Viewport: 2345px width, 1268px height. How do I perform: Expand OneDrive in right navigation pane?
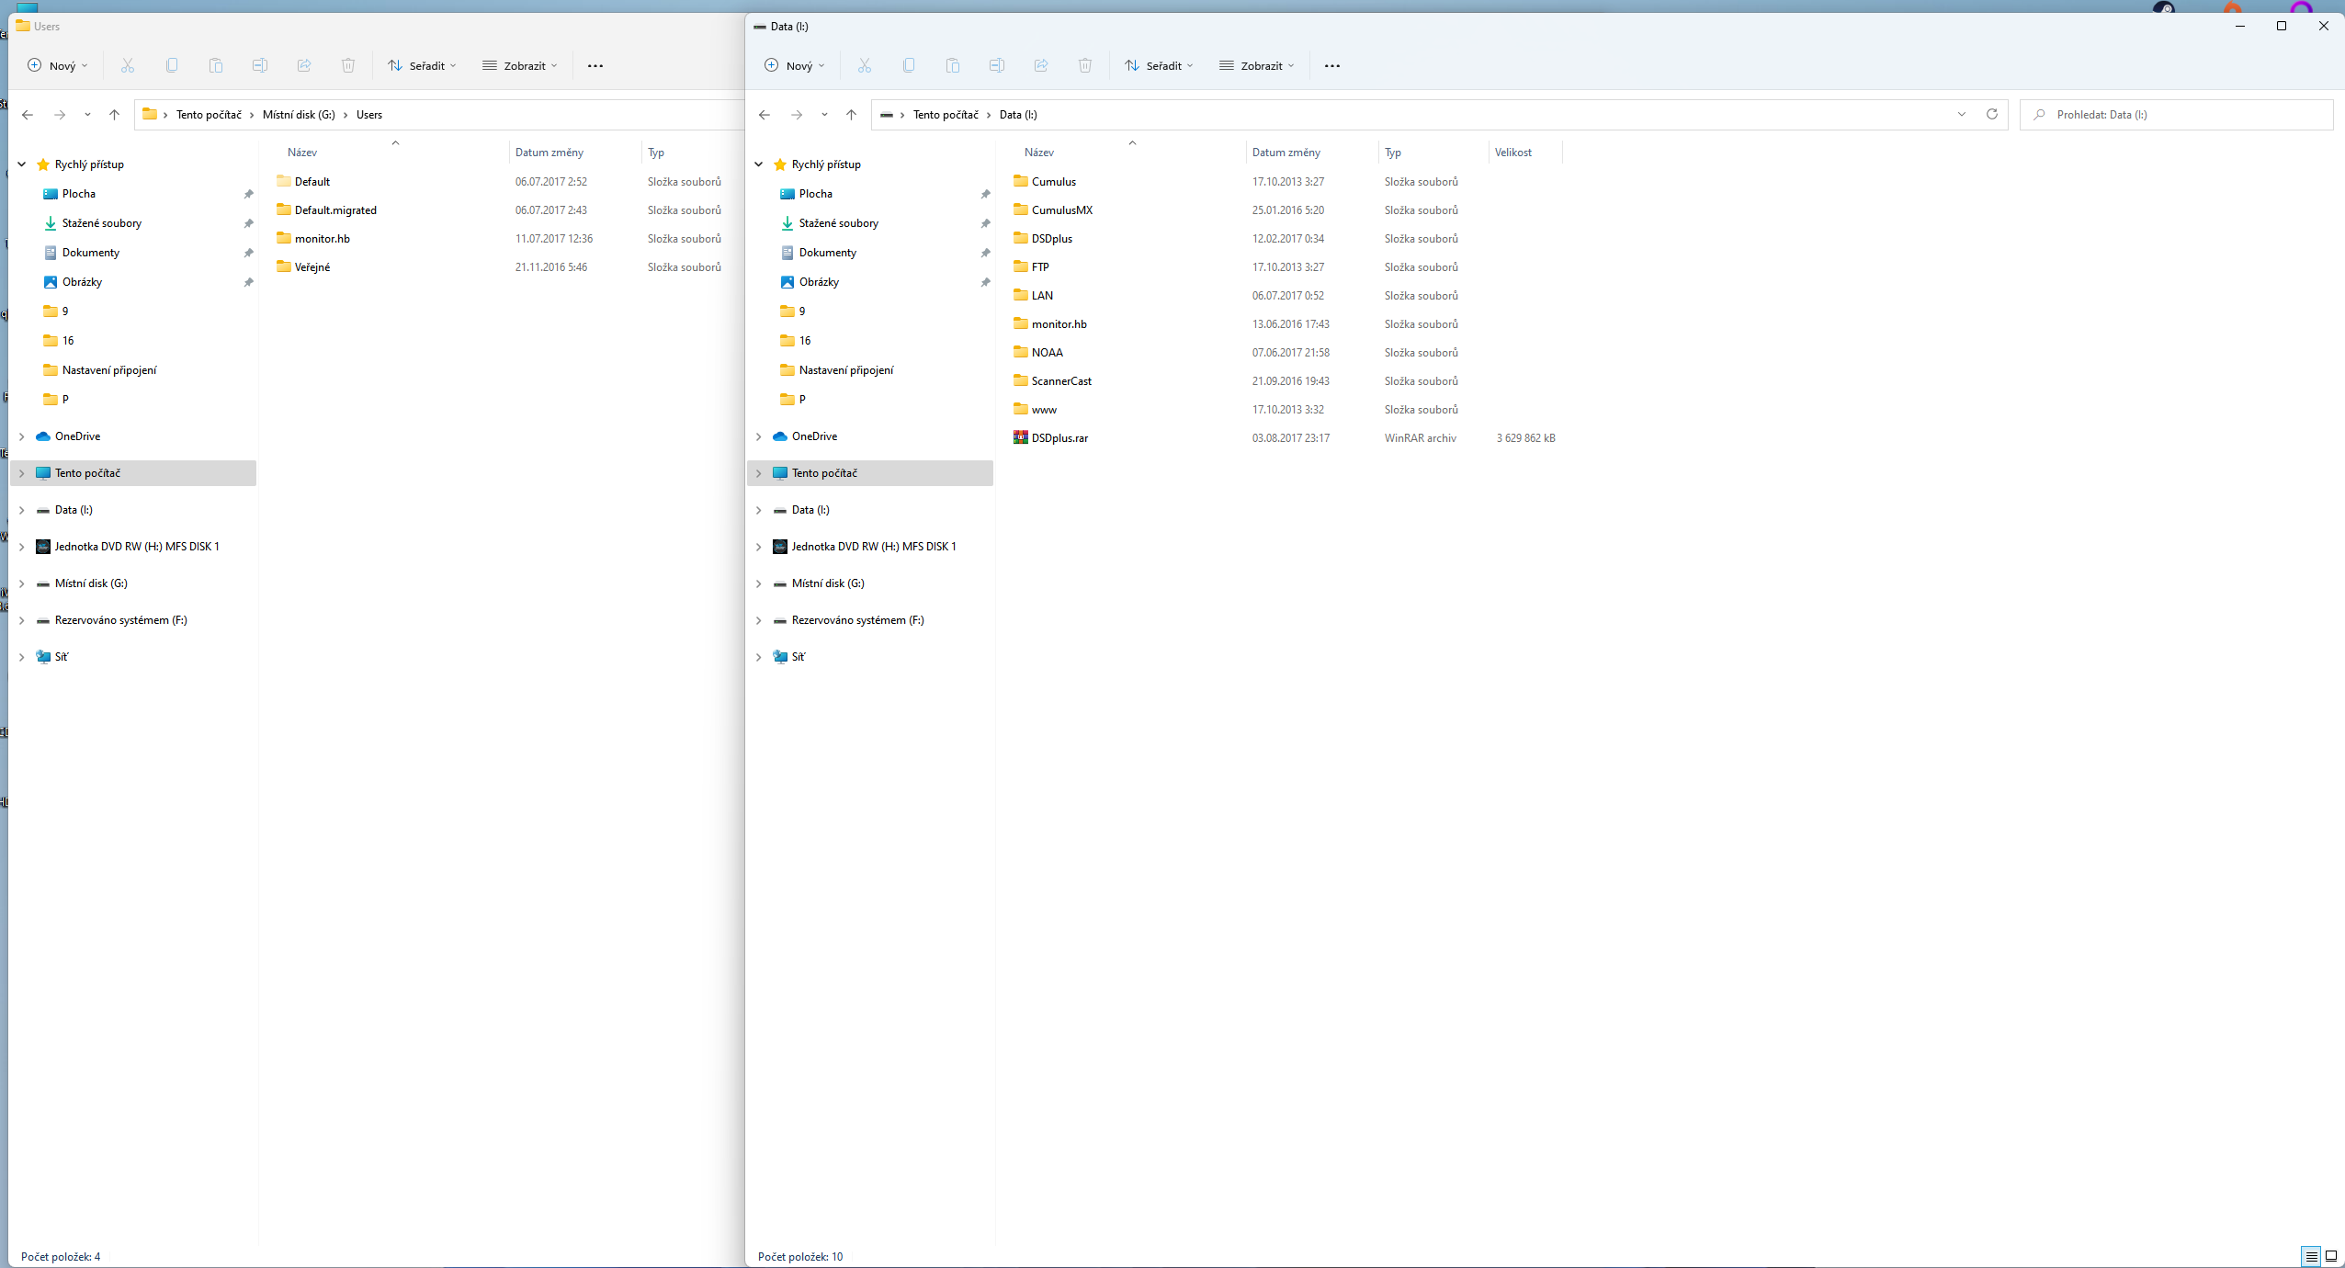click(x=758, y=436)
